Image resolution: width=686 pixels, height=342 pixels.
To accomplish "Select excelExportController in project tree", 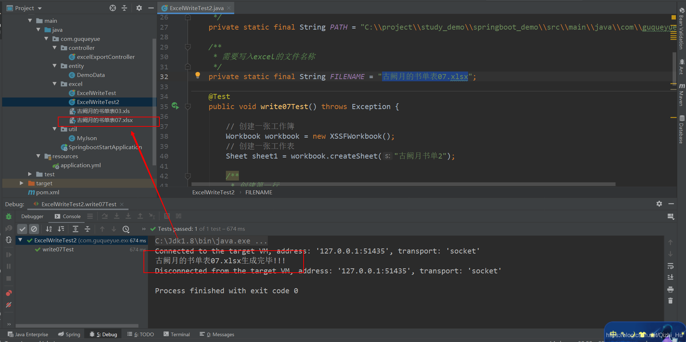I will tap(102, 57).
